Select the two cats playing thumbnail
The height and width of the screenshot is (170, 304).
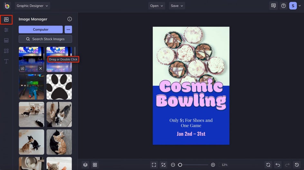coord(32,142)
